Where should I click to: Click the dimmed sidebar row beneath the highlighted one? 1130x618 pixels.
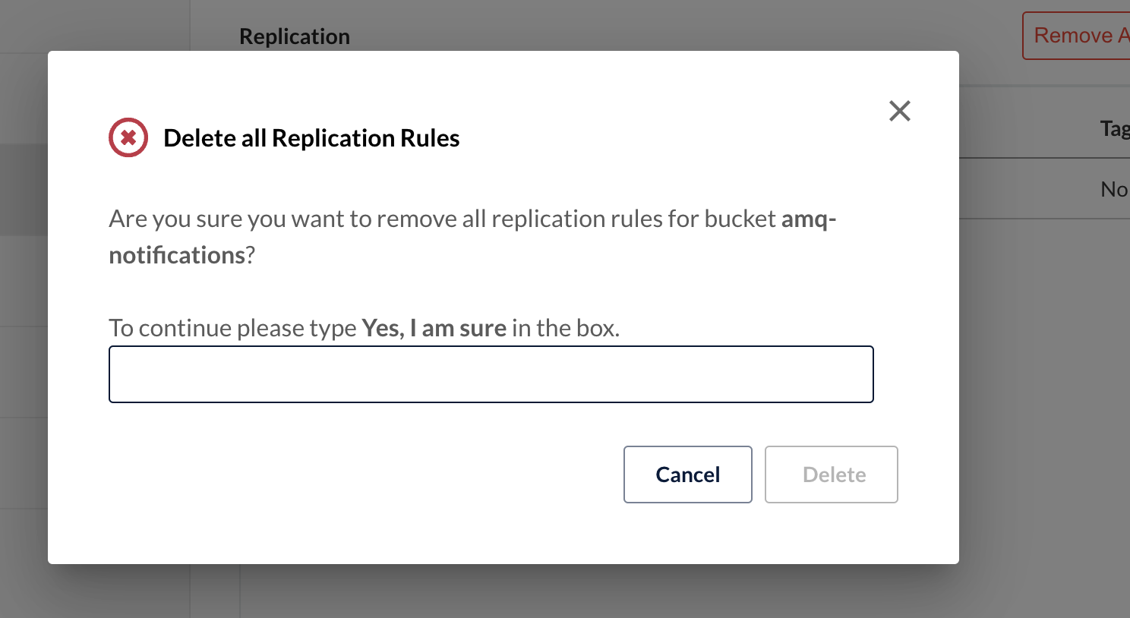[x=24, y=281]
